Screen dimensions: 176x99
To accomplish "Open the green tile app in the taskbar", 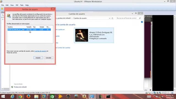I will [x=52, y=97].
